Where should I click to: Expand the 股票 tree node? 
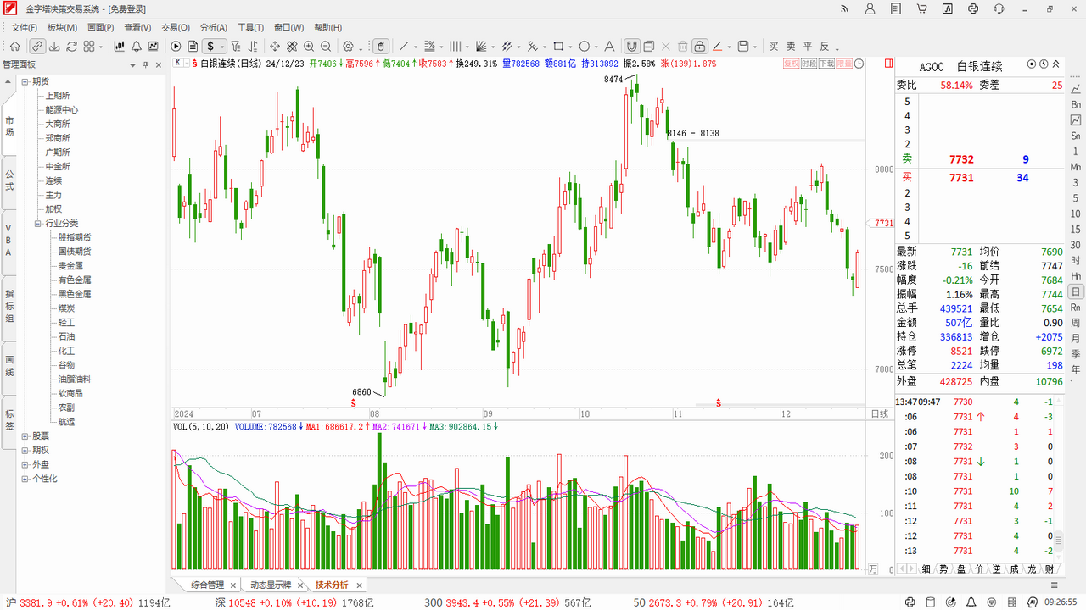tap(25, 436)
